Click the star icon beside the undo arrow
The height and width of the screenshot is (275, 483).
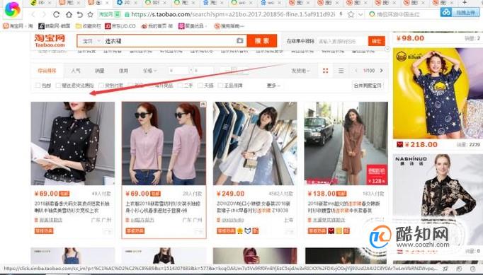coord(90,14)
